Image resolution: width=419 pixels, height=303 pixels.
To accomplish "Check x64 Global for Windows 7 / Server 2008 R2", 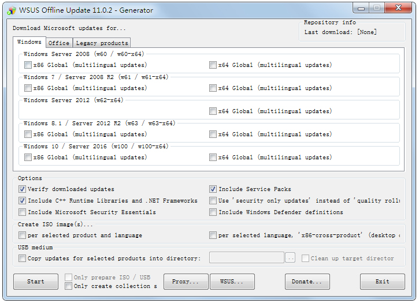I will pyautogui.click(x=213, y=88).
